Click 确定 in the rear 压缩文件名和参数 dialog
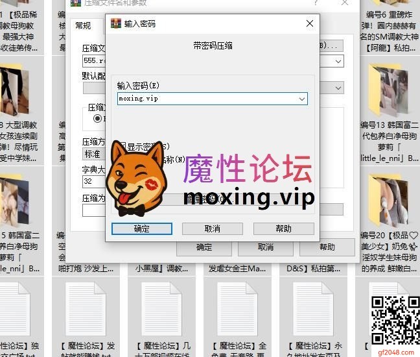Image resolution: width=420 pixels, height=357 pixels. coord(204,247)
